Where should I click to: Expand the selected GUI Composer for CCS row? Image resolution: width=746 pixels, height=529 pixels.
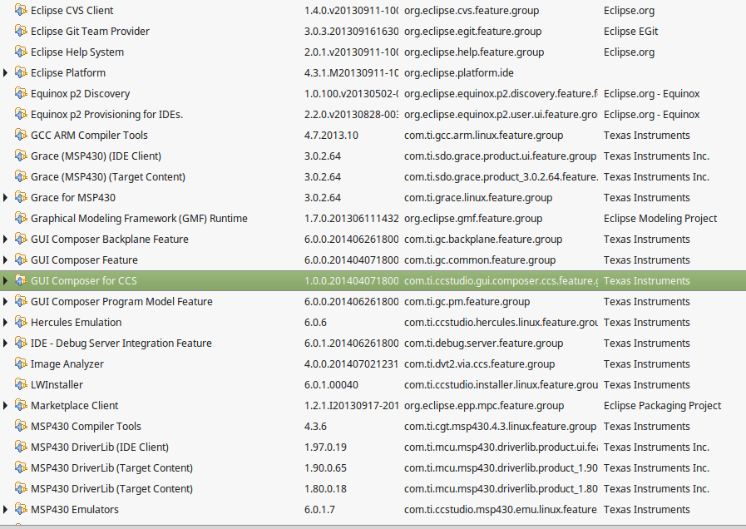5,280
